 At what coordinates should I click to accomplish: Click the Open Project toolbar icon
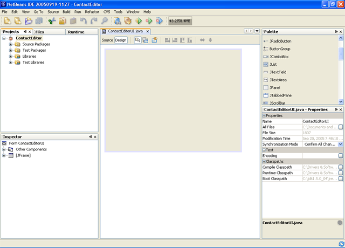click(28, 21)
